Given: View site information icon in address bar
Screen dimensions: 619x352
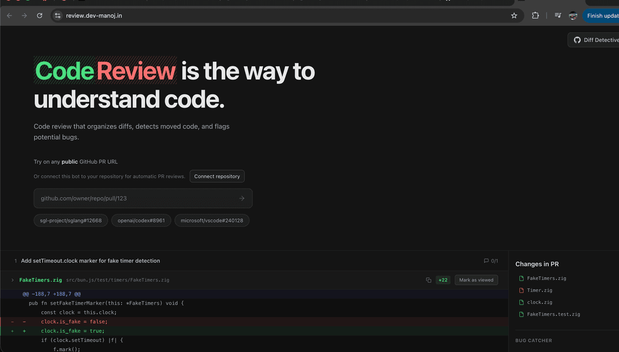Looking at the screenshot, I should click(x=57, y=16).
